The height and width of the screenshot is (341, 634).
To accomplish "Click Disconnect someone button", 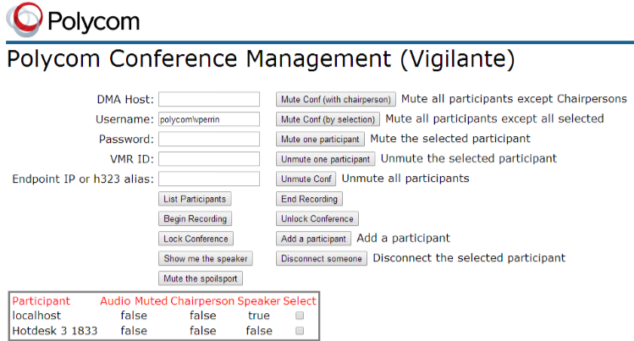I will click(x=322, y=259).
